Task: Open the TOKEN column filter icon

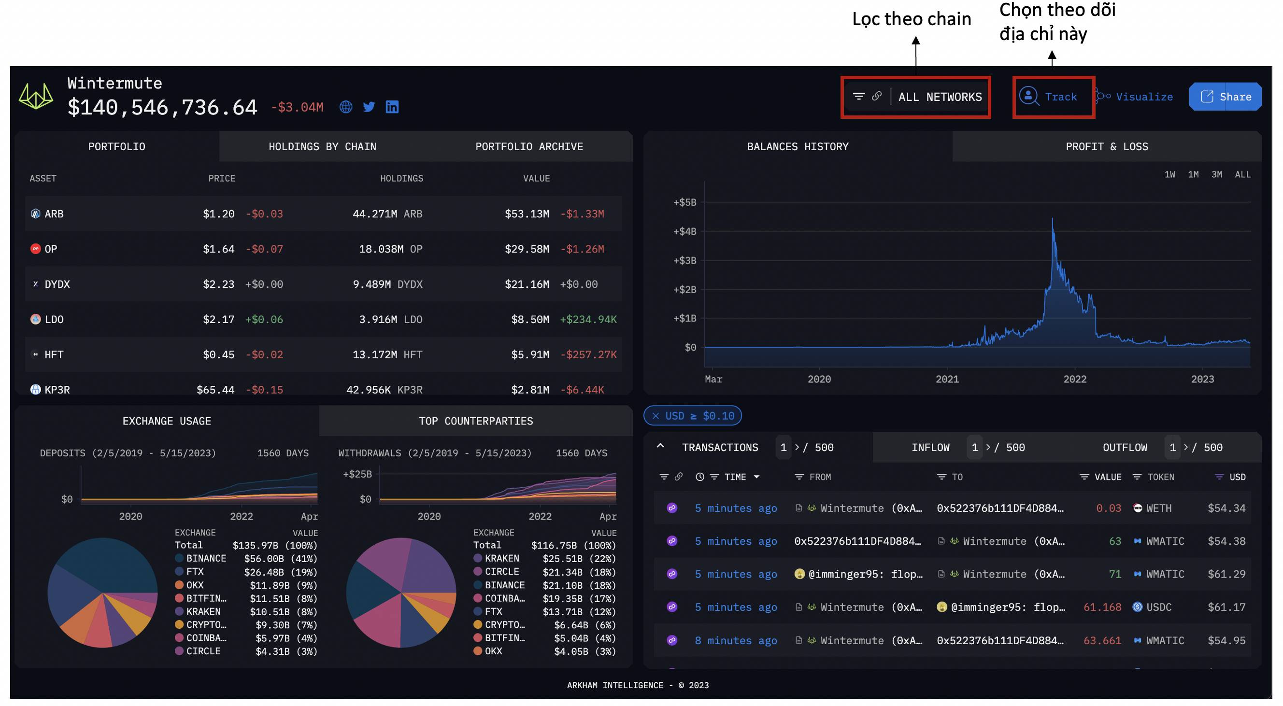Action: pyautogui.click(x=1137, y=477)
